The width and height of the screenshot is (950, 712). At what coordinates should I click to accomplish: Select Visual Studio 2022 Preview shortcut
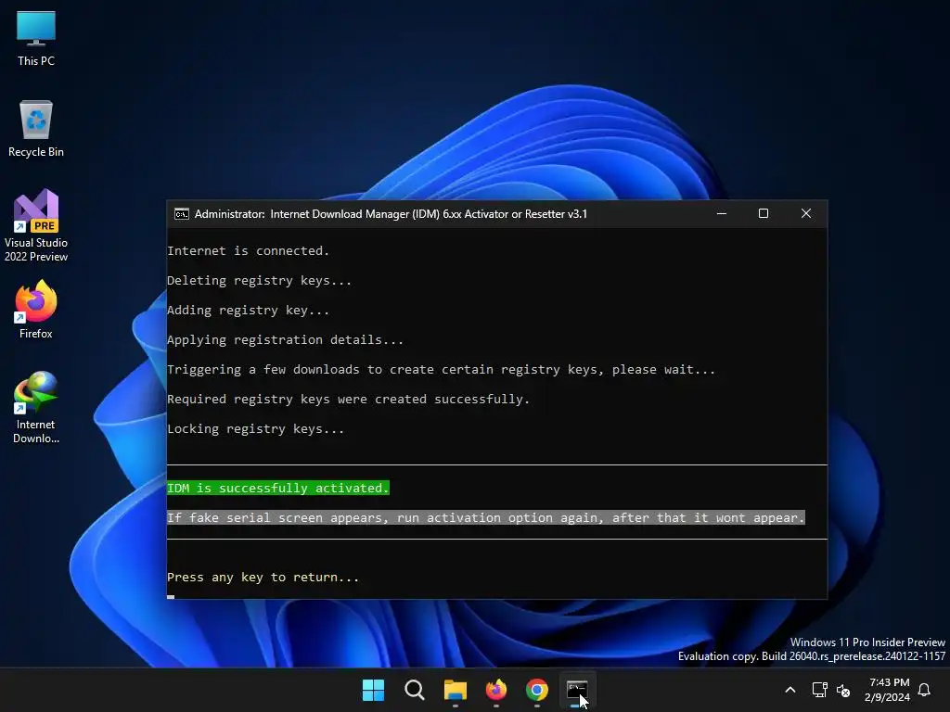pyautogui.click(x=36, y=225)
